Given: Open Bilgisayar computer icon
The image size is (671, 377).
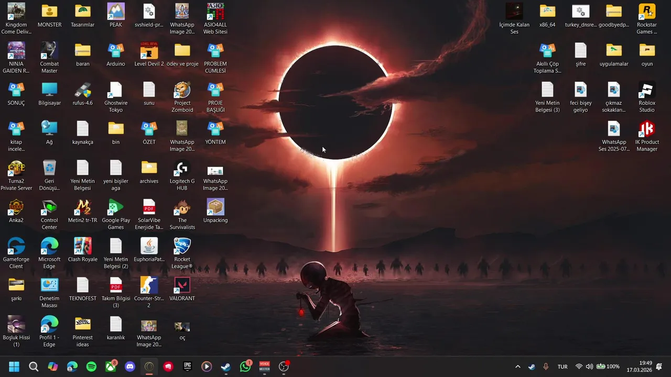Looking at the screenshot, I should (49, 94).
